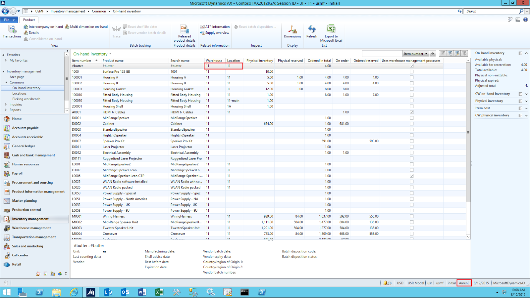The image size is (530, 298).
Task: Click in the quick filter input box
Action: click(382, 54)
